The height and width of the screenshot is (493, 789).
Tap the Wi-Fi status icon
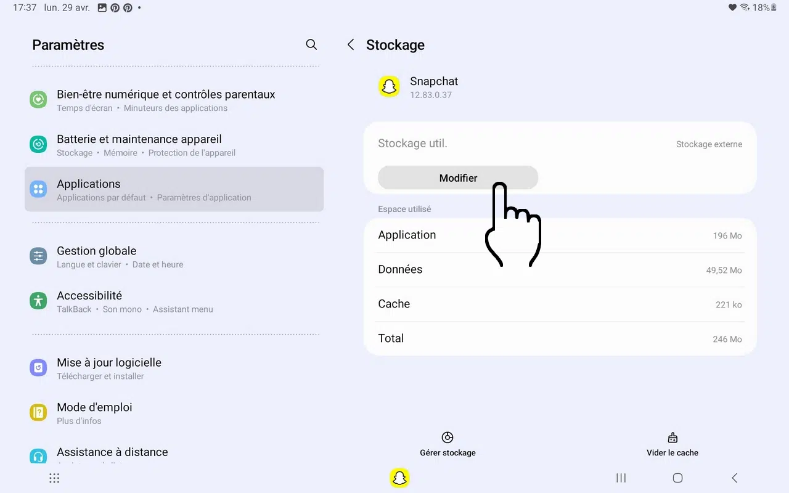(745, 7)
